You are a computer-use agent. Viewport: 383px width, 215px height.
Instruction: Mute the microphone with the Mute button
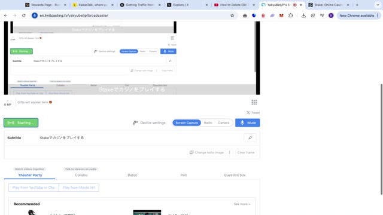pos(247,122)
